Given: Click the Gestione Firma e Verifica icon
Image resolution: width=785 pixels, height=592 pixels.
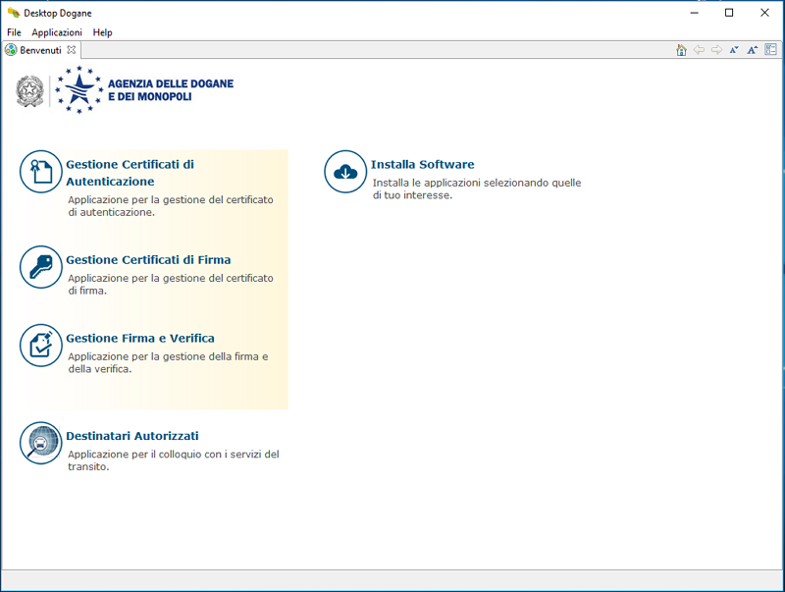Looking at the screenshot, I should (x=40, y=346).
